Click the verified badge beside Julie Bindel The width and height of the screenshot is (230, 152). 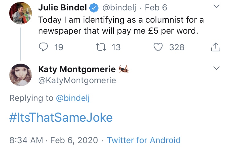(x=94, y=8)
